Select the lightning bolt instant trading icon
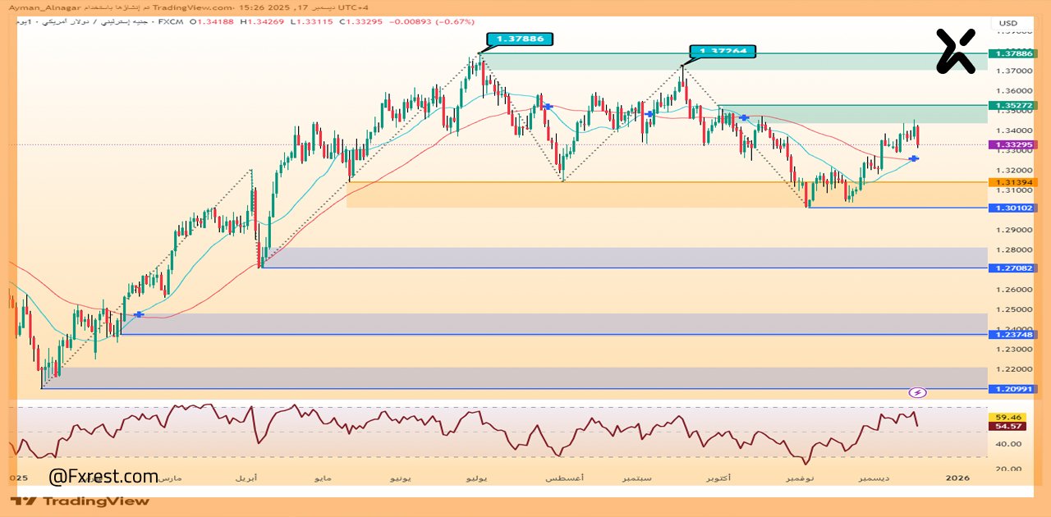1051x517 pixels. point(917,393)
